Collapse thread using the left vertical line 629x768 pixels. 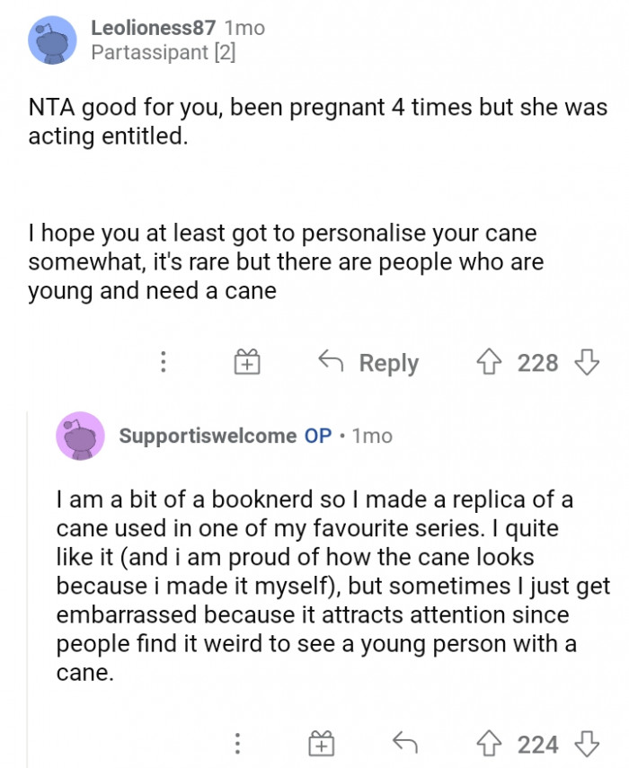pos(27,584)
